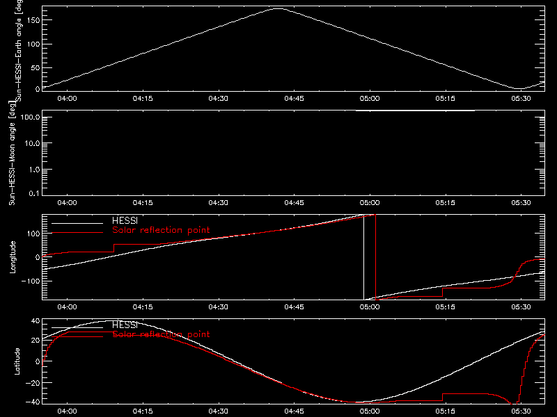557x417 pixels.
Task: Click the Sun-HESSI-Moon angle axis title
Action: (12, 153)
